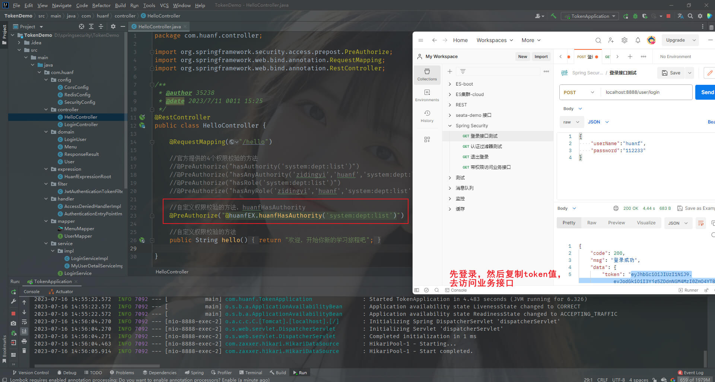Toggle word wrap icon in response pane
Image resolution: width=715 pixels, height=382 pixels.
coord(700,223)
